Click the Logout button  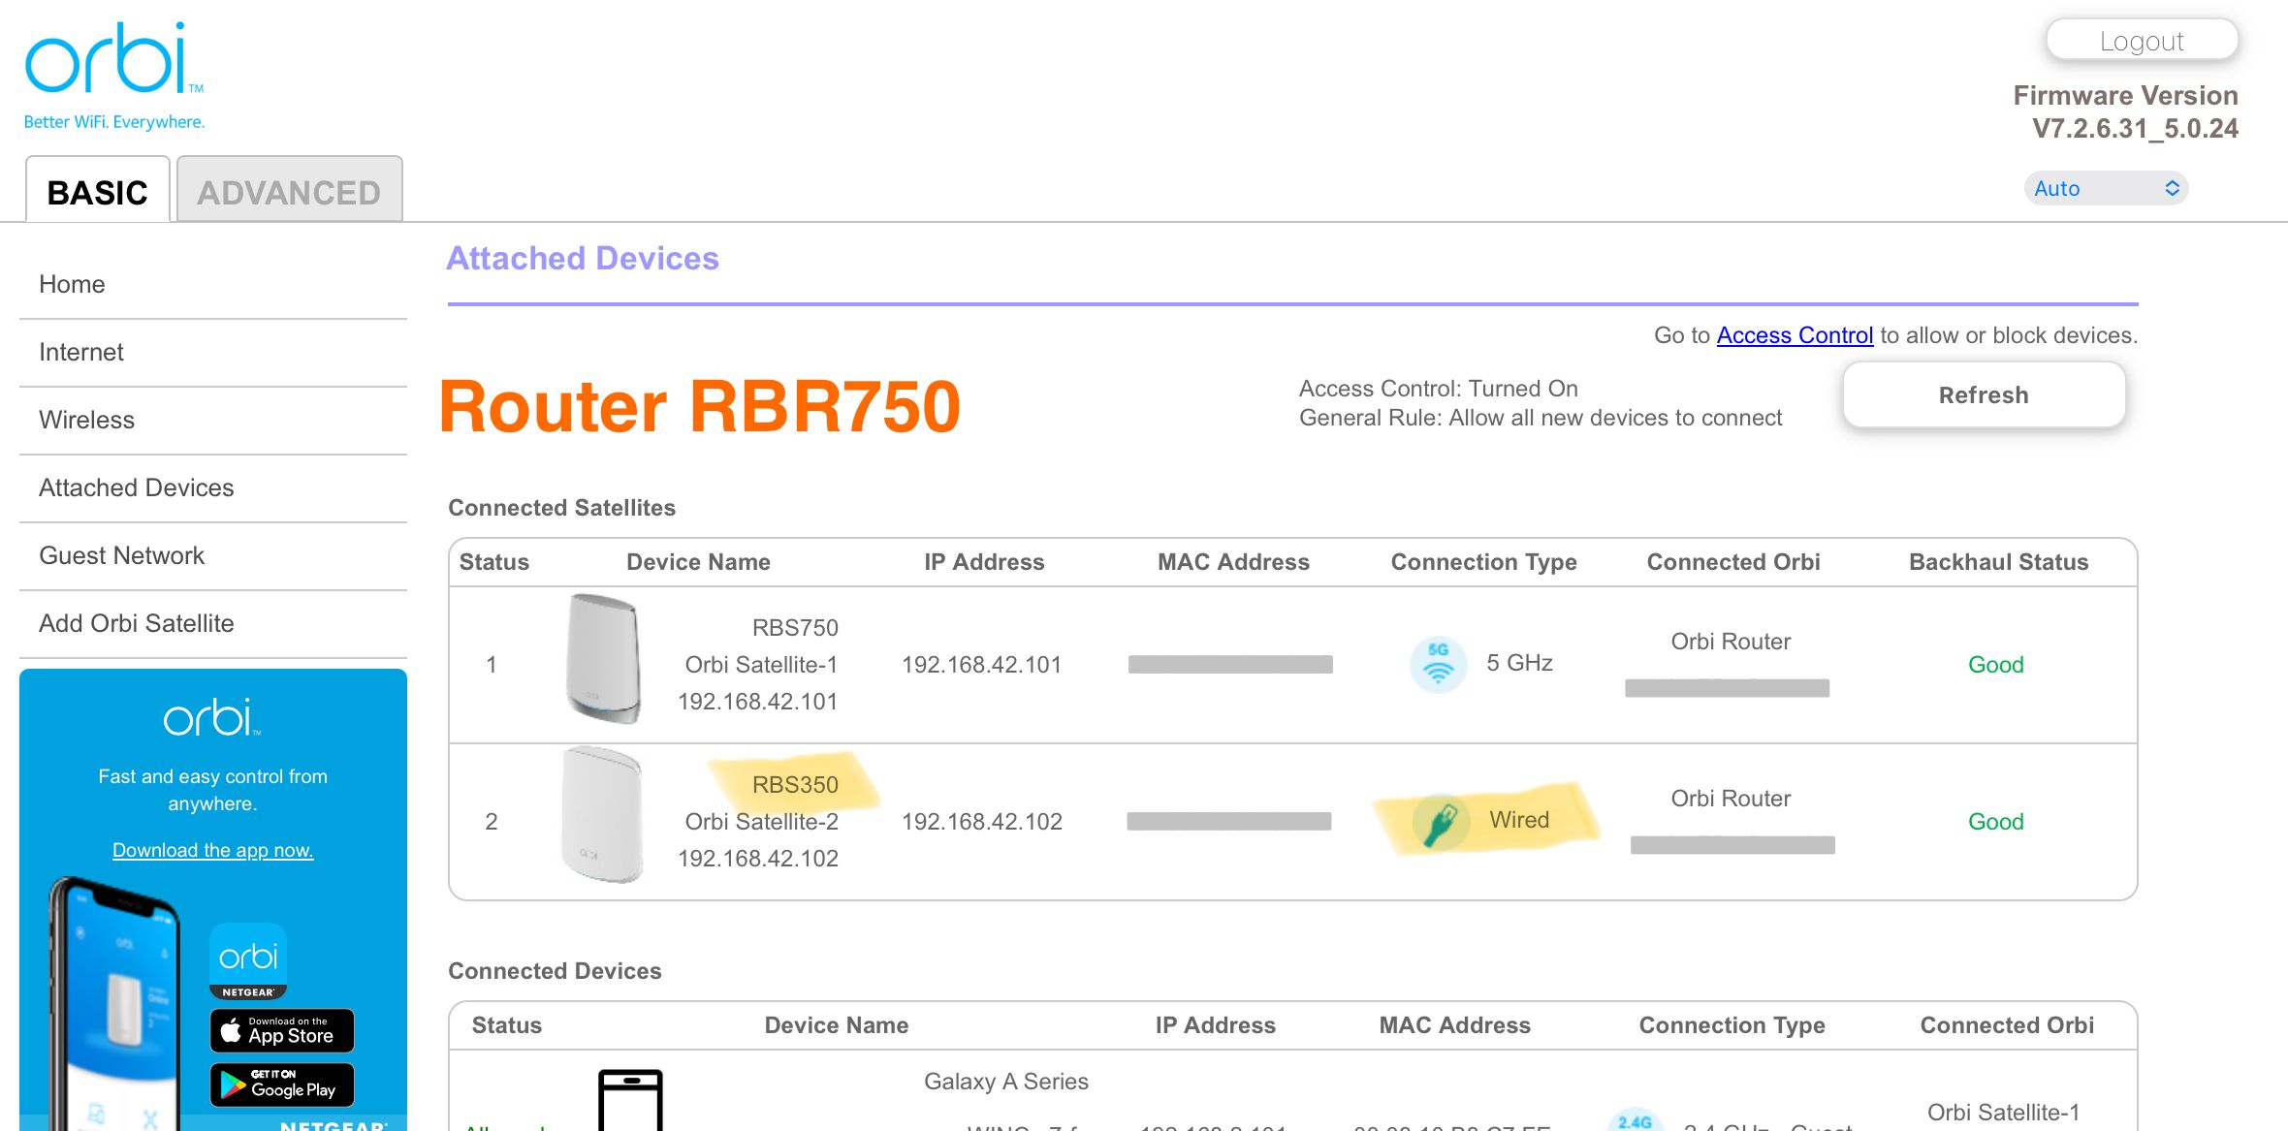coord(2142,41)
